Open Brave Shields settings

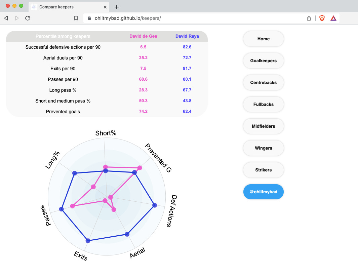[322, 18]
